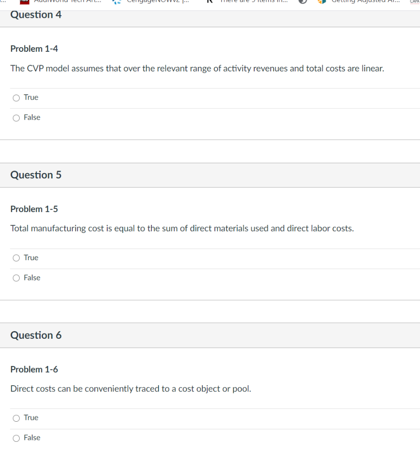Click the Question 4 header

coord(36,14)
